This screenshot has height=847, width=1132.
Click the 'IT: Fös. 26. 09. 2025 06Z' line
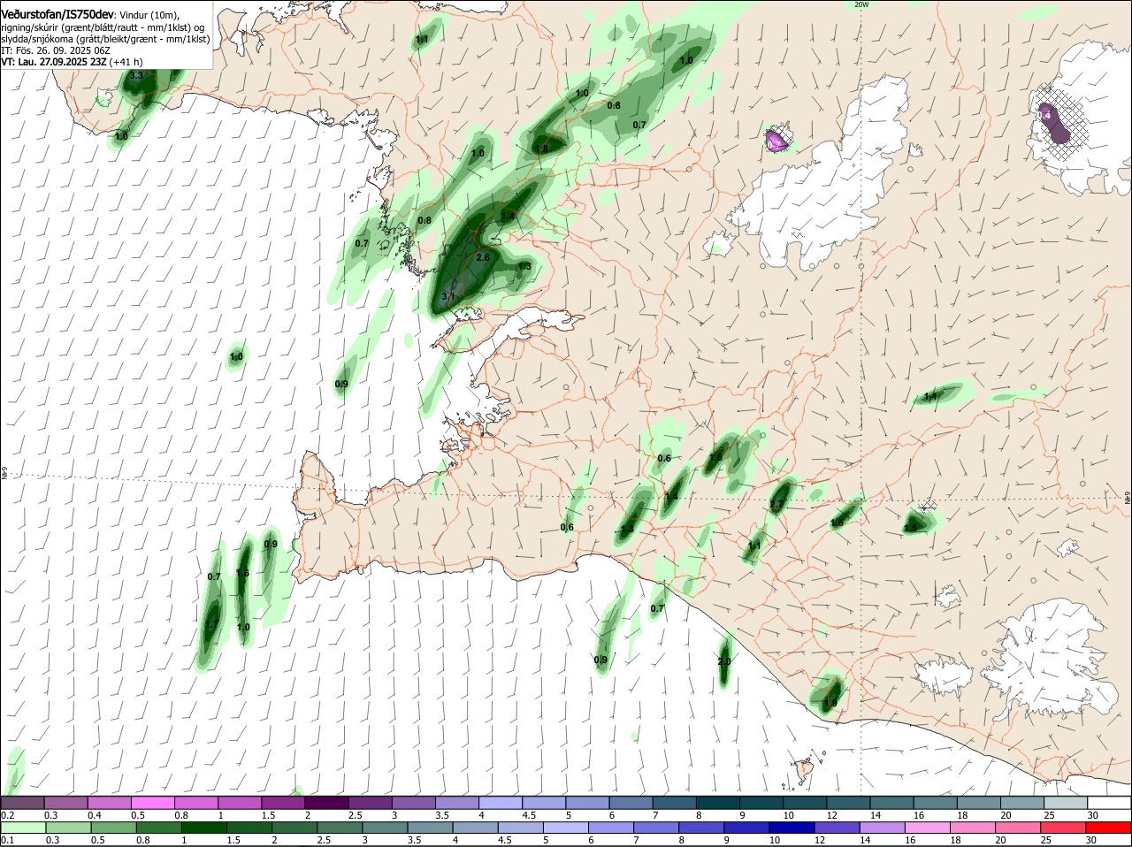point(56,50)
